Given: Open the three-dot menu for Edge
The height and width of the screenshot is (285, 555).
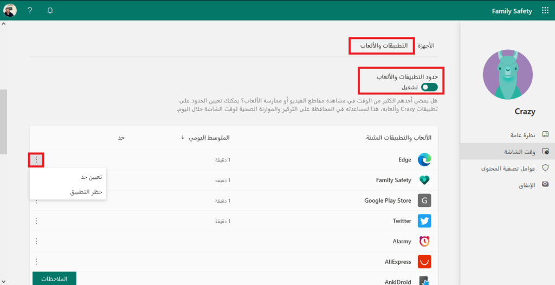Looking at the screenshot, I should point(36,160).
